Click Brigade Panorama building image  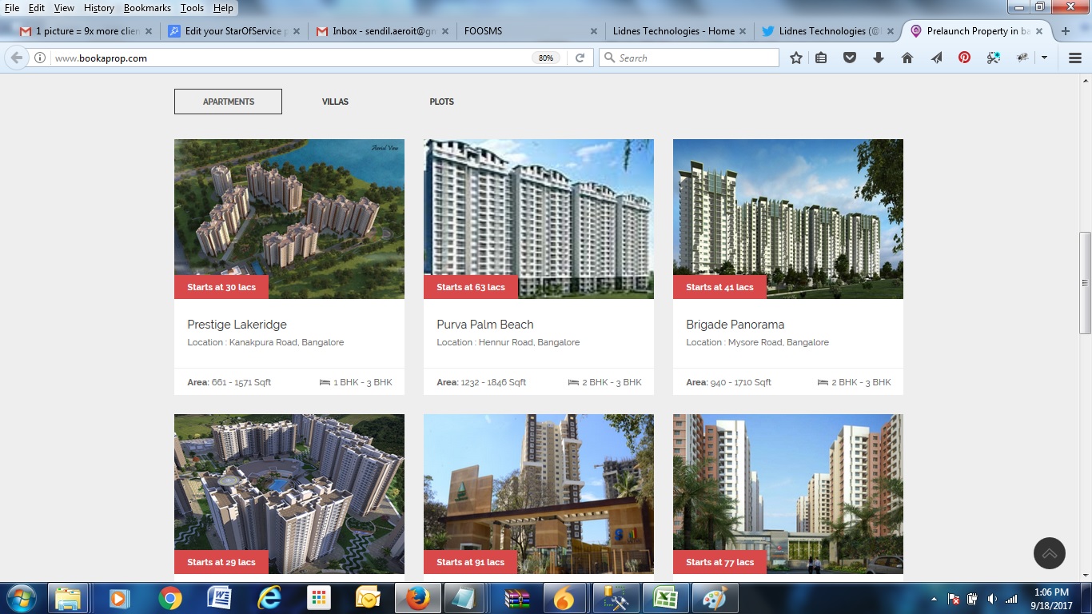(x=788, y=219)
